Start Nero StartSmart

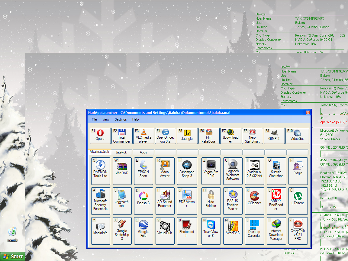[252, 136]
